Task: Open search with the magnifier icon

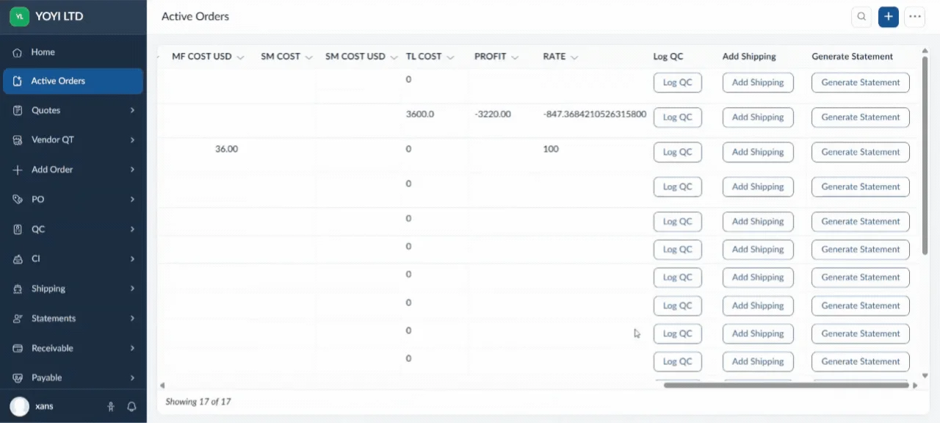Action: (861, 17)
